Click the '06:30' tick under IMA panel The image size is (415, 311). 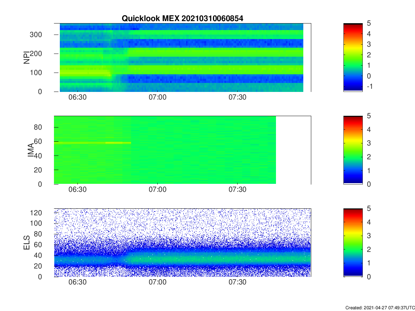77,190
